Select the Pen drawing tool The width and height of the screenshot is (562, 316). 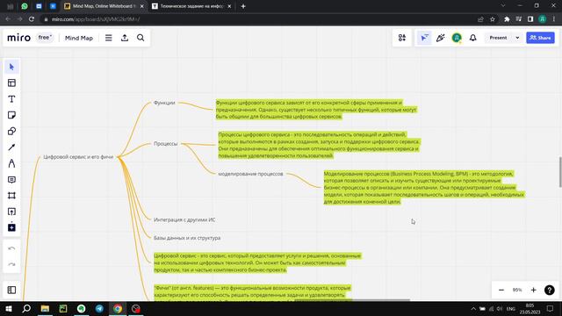(x=11, y=163)
